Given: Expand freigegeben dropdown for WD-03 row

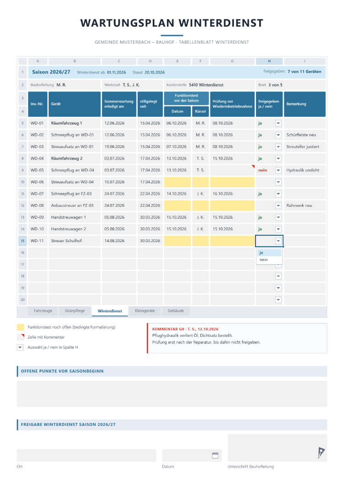Looking at the screenshot, I should coord(278,147).
